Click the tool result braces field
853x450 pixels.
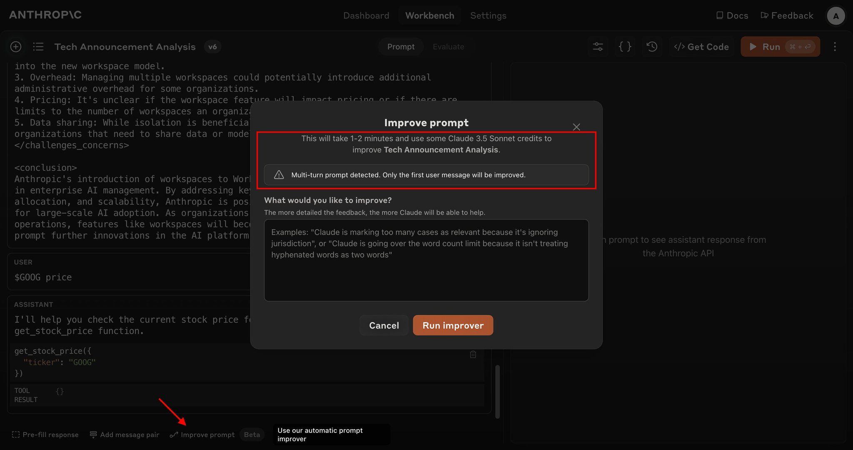click(x=60, y=391)
